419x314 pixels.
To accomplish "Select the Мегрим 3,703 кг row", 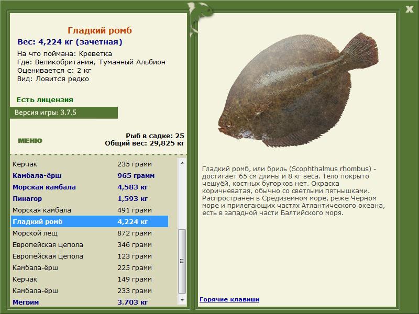I will pos(90,301).
